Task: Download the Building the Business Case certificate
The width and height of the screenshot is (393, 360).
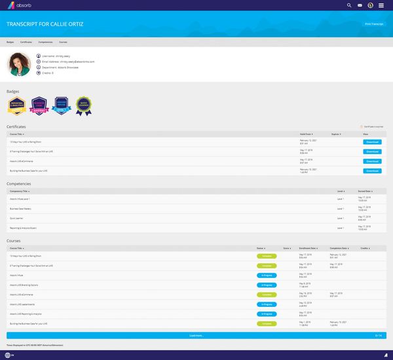Action: coord(372,171)
